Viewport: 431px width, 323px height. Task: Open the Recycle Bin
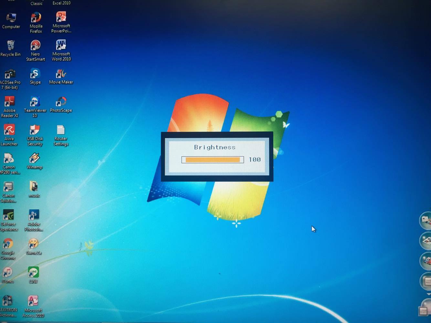(x=10, y=48)
